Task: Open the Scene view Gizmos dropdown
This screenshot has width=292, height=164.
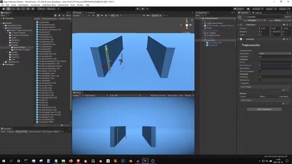Action: (x=156, y=15)
